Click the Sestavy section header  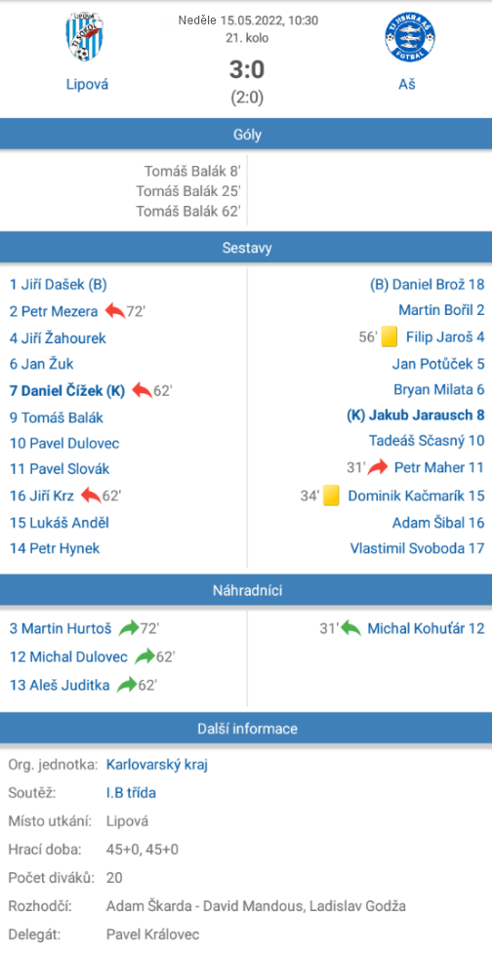[246, 248]
